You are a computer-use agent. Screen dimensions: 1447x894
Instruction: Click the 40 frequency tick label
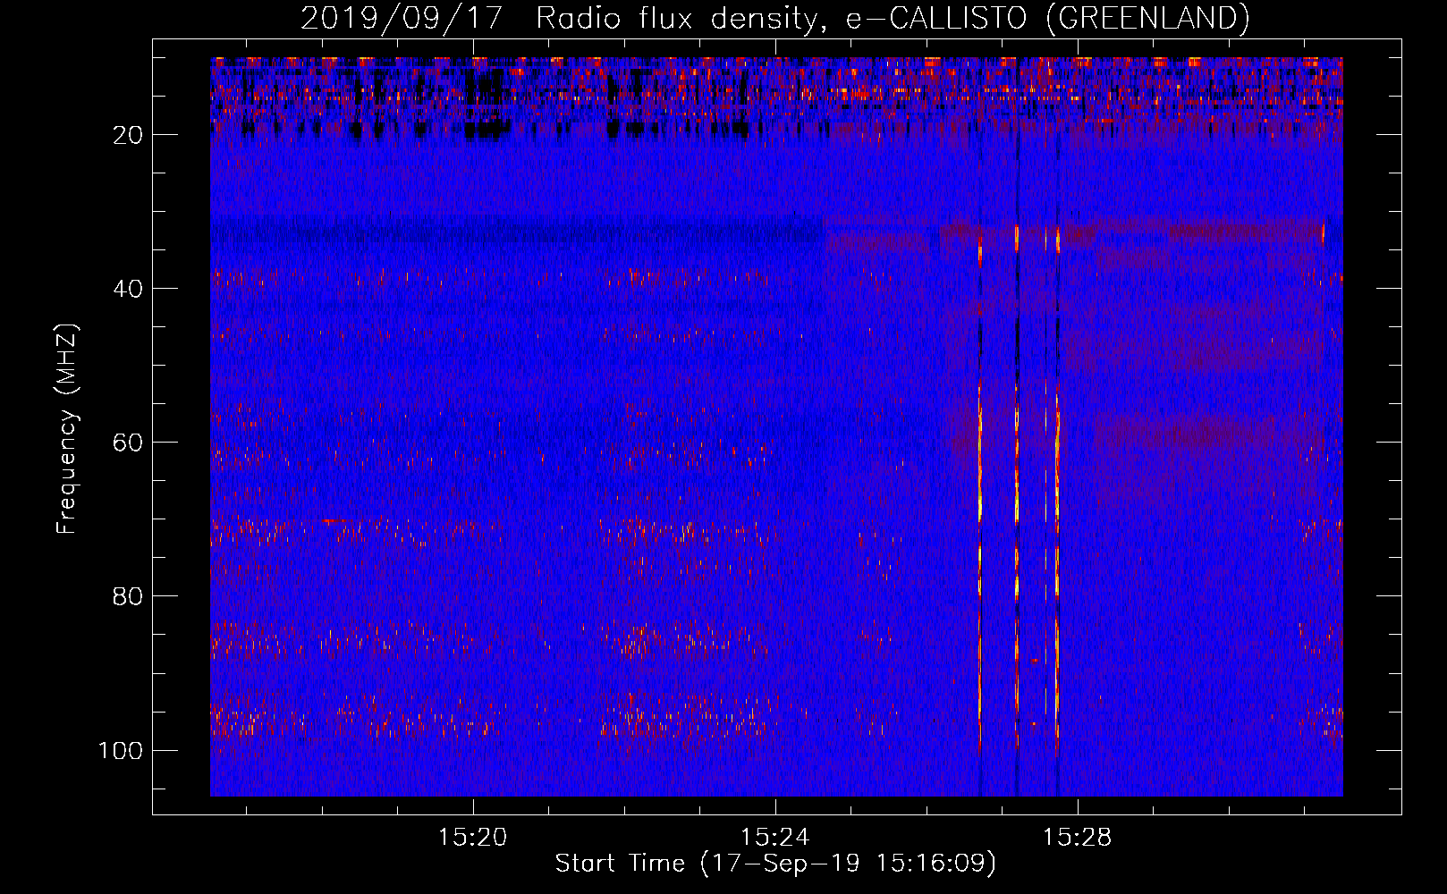128,289
